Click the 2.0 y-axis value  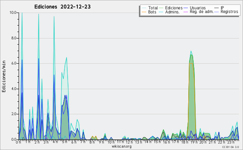14,114
